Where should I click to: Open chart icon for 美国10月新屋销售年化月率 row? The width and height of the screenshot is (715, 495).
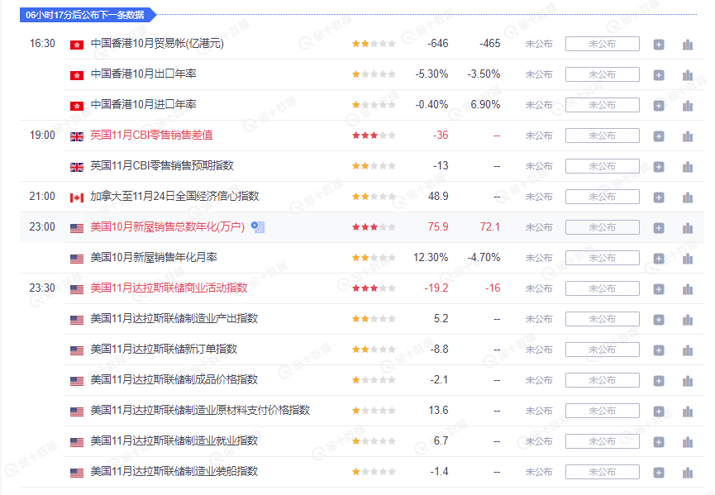[x=688, y=259]
